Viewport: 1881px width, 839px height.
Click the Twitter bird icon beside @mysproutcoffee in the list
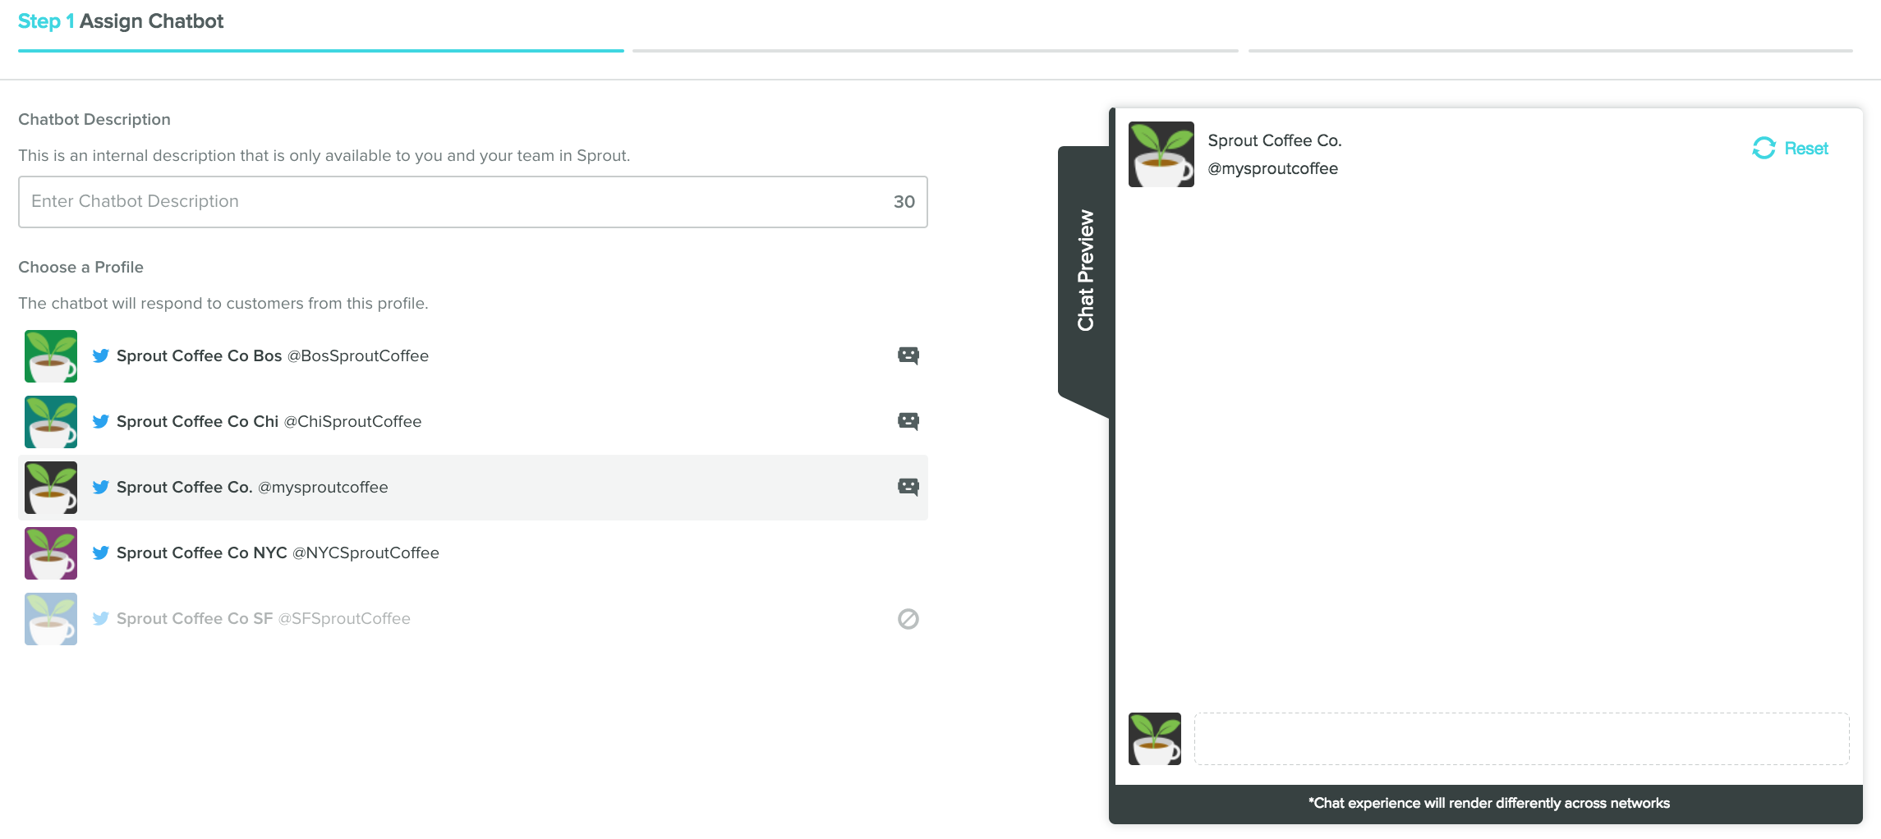click(100, 487)
